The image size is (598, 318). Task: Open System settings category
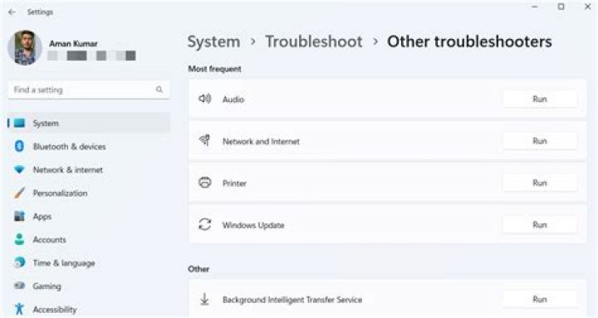coord(89,123)
